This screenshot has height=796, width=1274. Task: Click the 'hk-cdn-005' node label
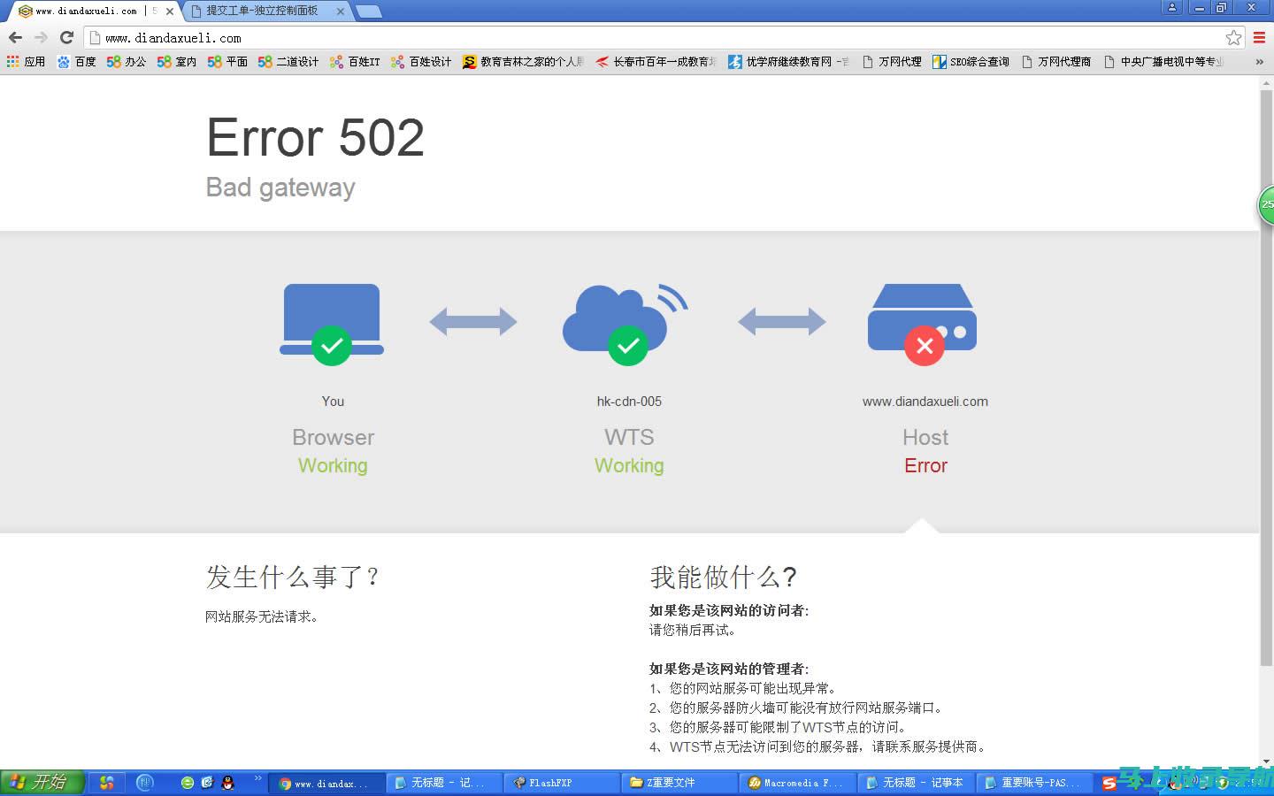(629, 402)
